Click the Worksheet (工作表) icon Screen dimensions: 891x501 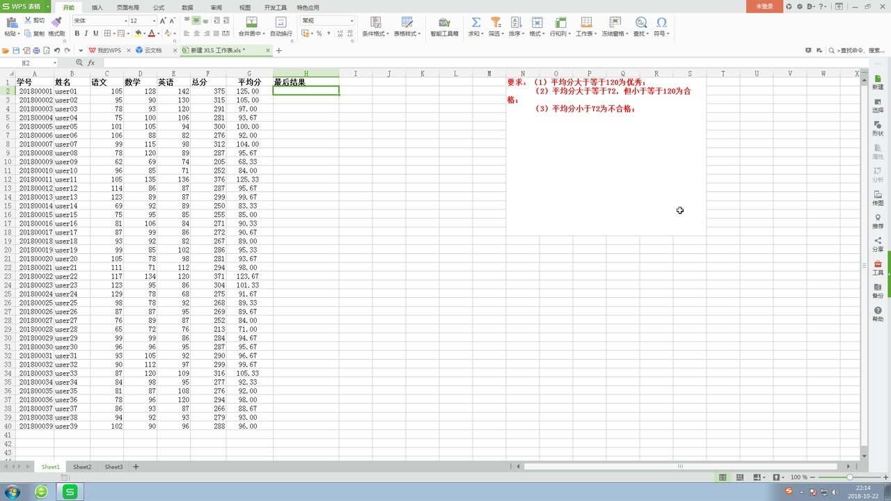(x=585, y=22)
